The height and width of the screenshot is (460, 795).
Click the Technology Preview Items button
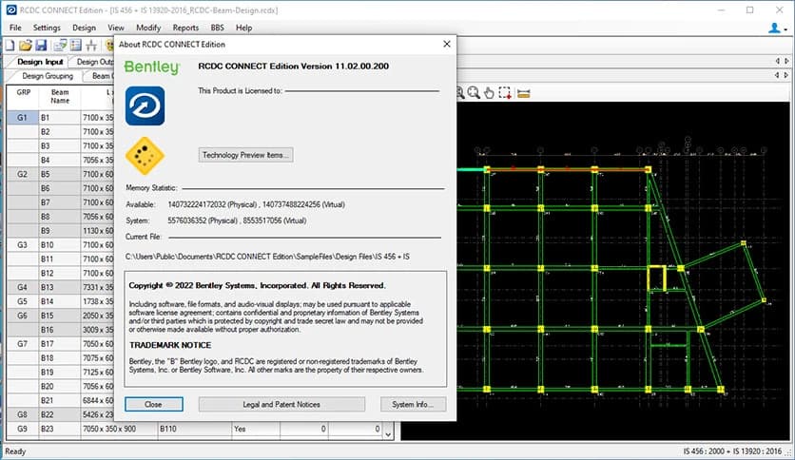[245, 155]
